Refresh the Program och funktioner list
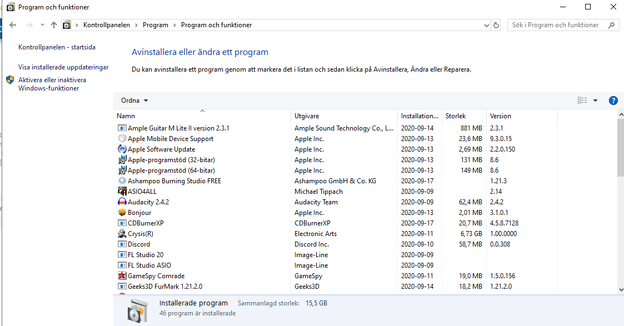 (x=497, y=25)
